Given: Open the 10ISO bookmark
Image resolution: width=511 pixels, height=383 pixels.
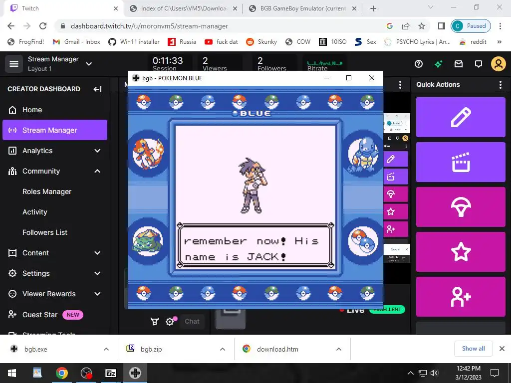Looking at the screenshot, I should [x=332, y=42].
